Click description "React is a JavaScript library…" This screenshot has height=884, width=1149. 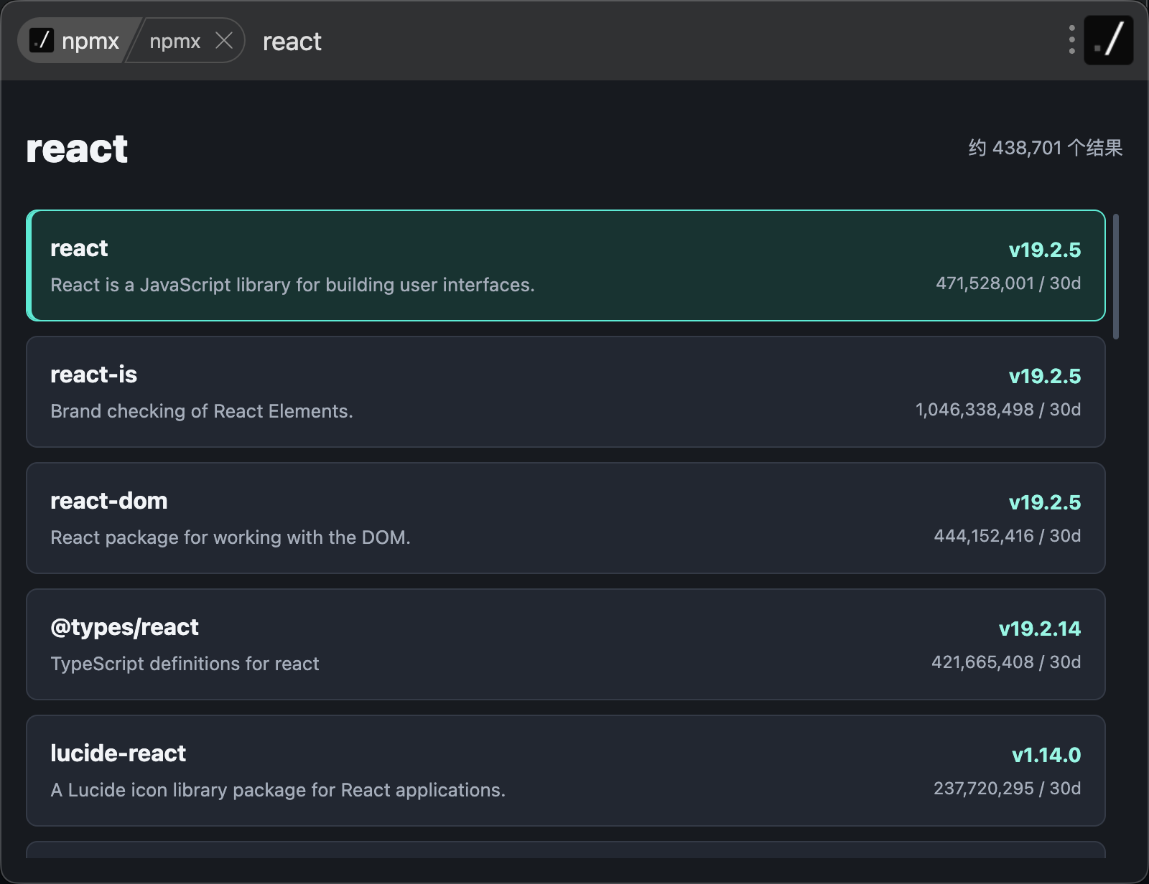click(x=292, y=285)
